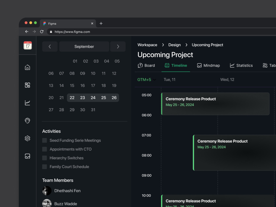This screenshot has height=207, width=276.
Task: Open Ceremony Release Product event at 10:00
Action: click(218, 201)
